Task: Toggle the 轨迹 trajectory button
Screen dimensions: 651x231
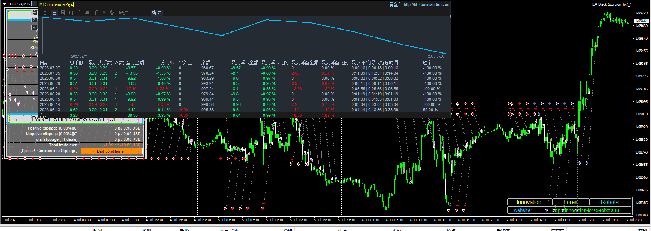Action: point(156,13)
